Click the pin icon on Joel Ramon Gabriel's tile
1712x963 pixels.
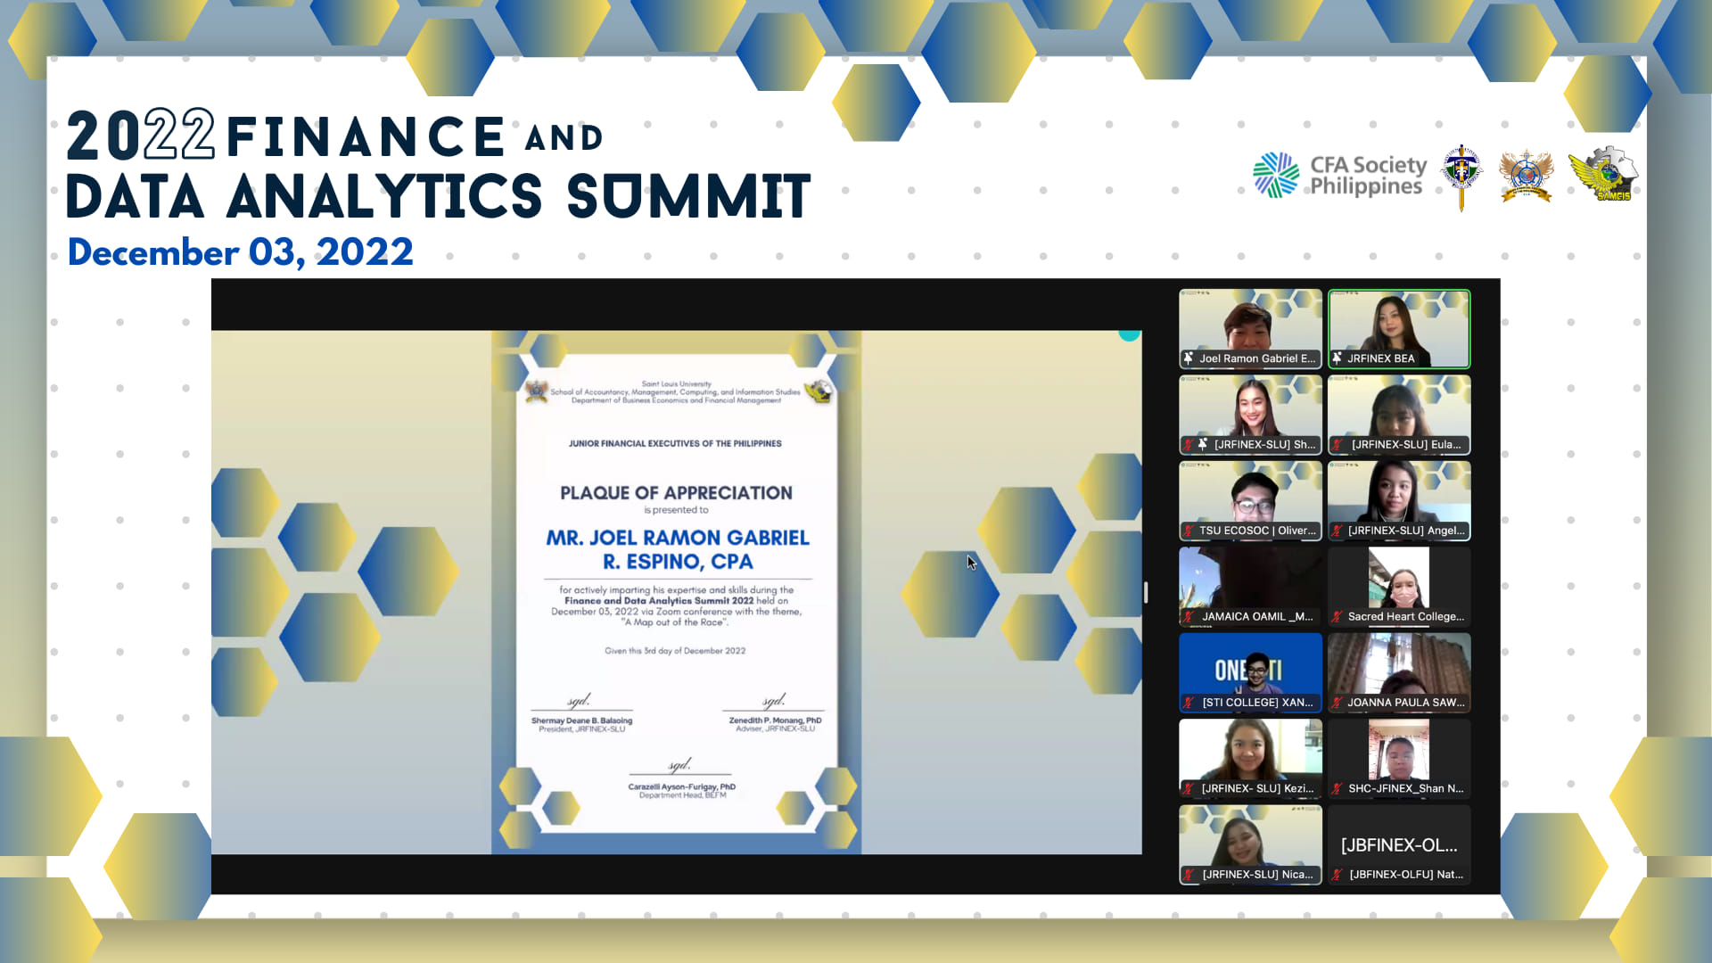(1189, 358)
